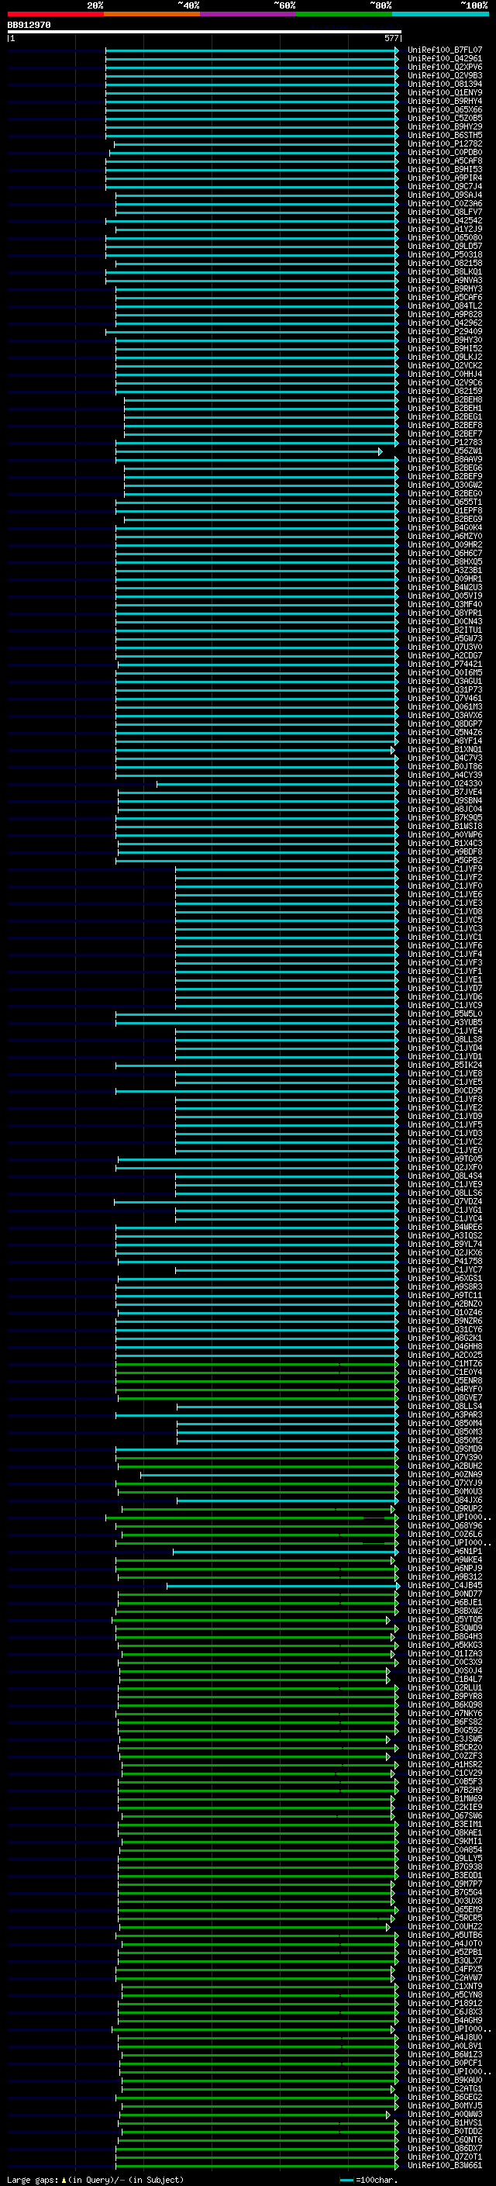Select the label UniRef100_B6STH5
Viewport: 496px width, 2186px height.
445,136
